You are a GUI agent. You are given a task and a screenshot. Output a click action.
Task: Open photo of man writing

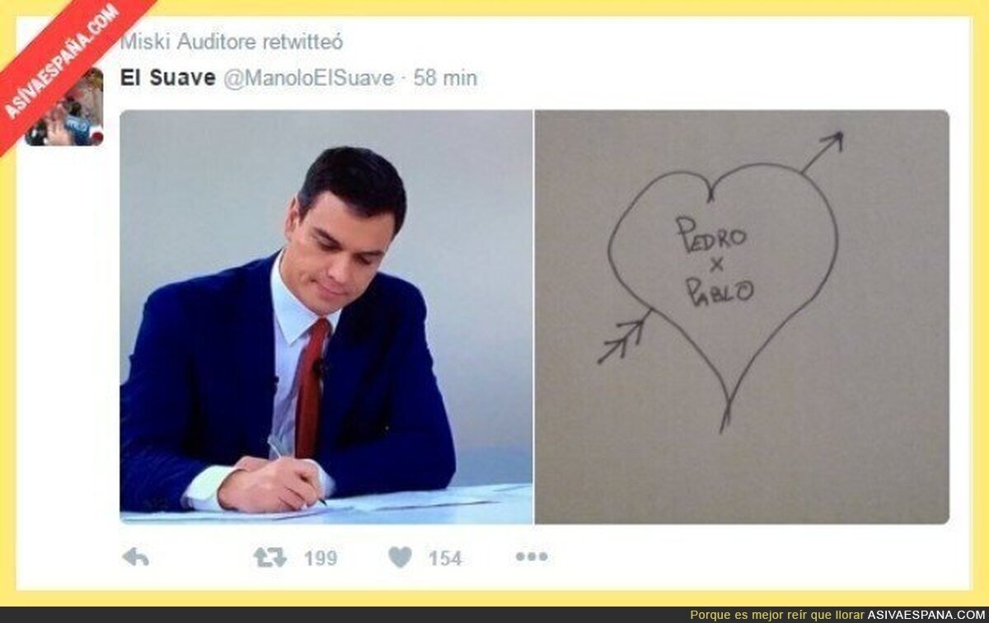(x=326, y=317)
